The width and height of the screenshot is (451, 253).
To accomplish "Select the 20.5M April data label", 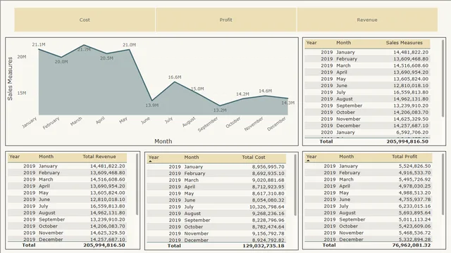I will coord(106,58).
